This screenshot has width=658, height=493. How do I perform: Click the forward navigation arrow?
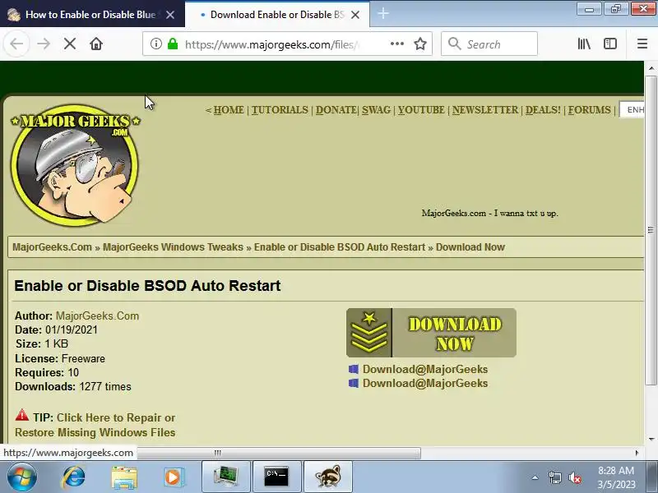coord(44,44)
